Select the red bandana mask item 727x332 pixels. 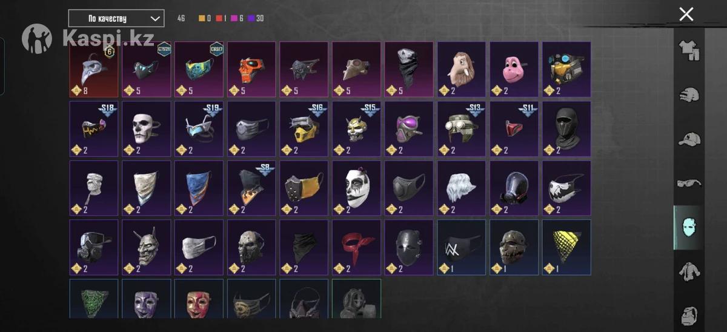click(x=356, y=247)
